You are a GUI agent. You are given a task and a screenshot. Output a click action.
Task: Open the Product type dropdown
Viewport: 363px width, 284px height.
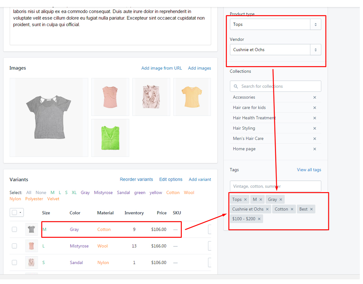(x=275, y=24)
